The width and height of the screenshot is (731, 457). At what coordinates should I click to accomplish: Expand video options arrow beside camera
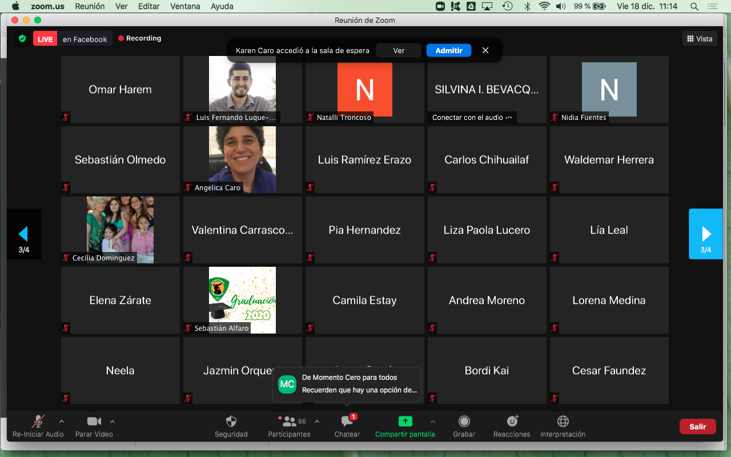coord(113,422)
